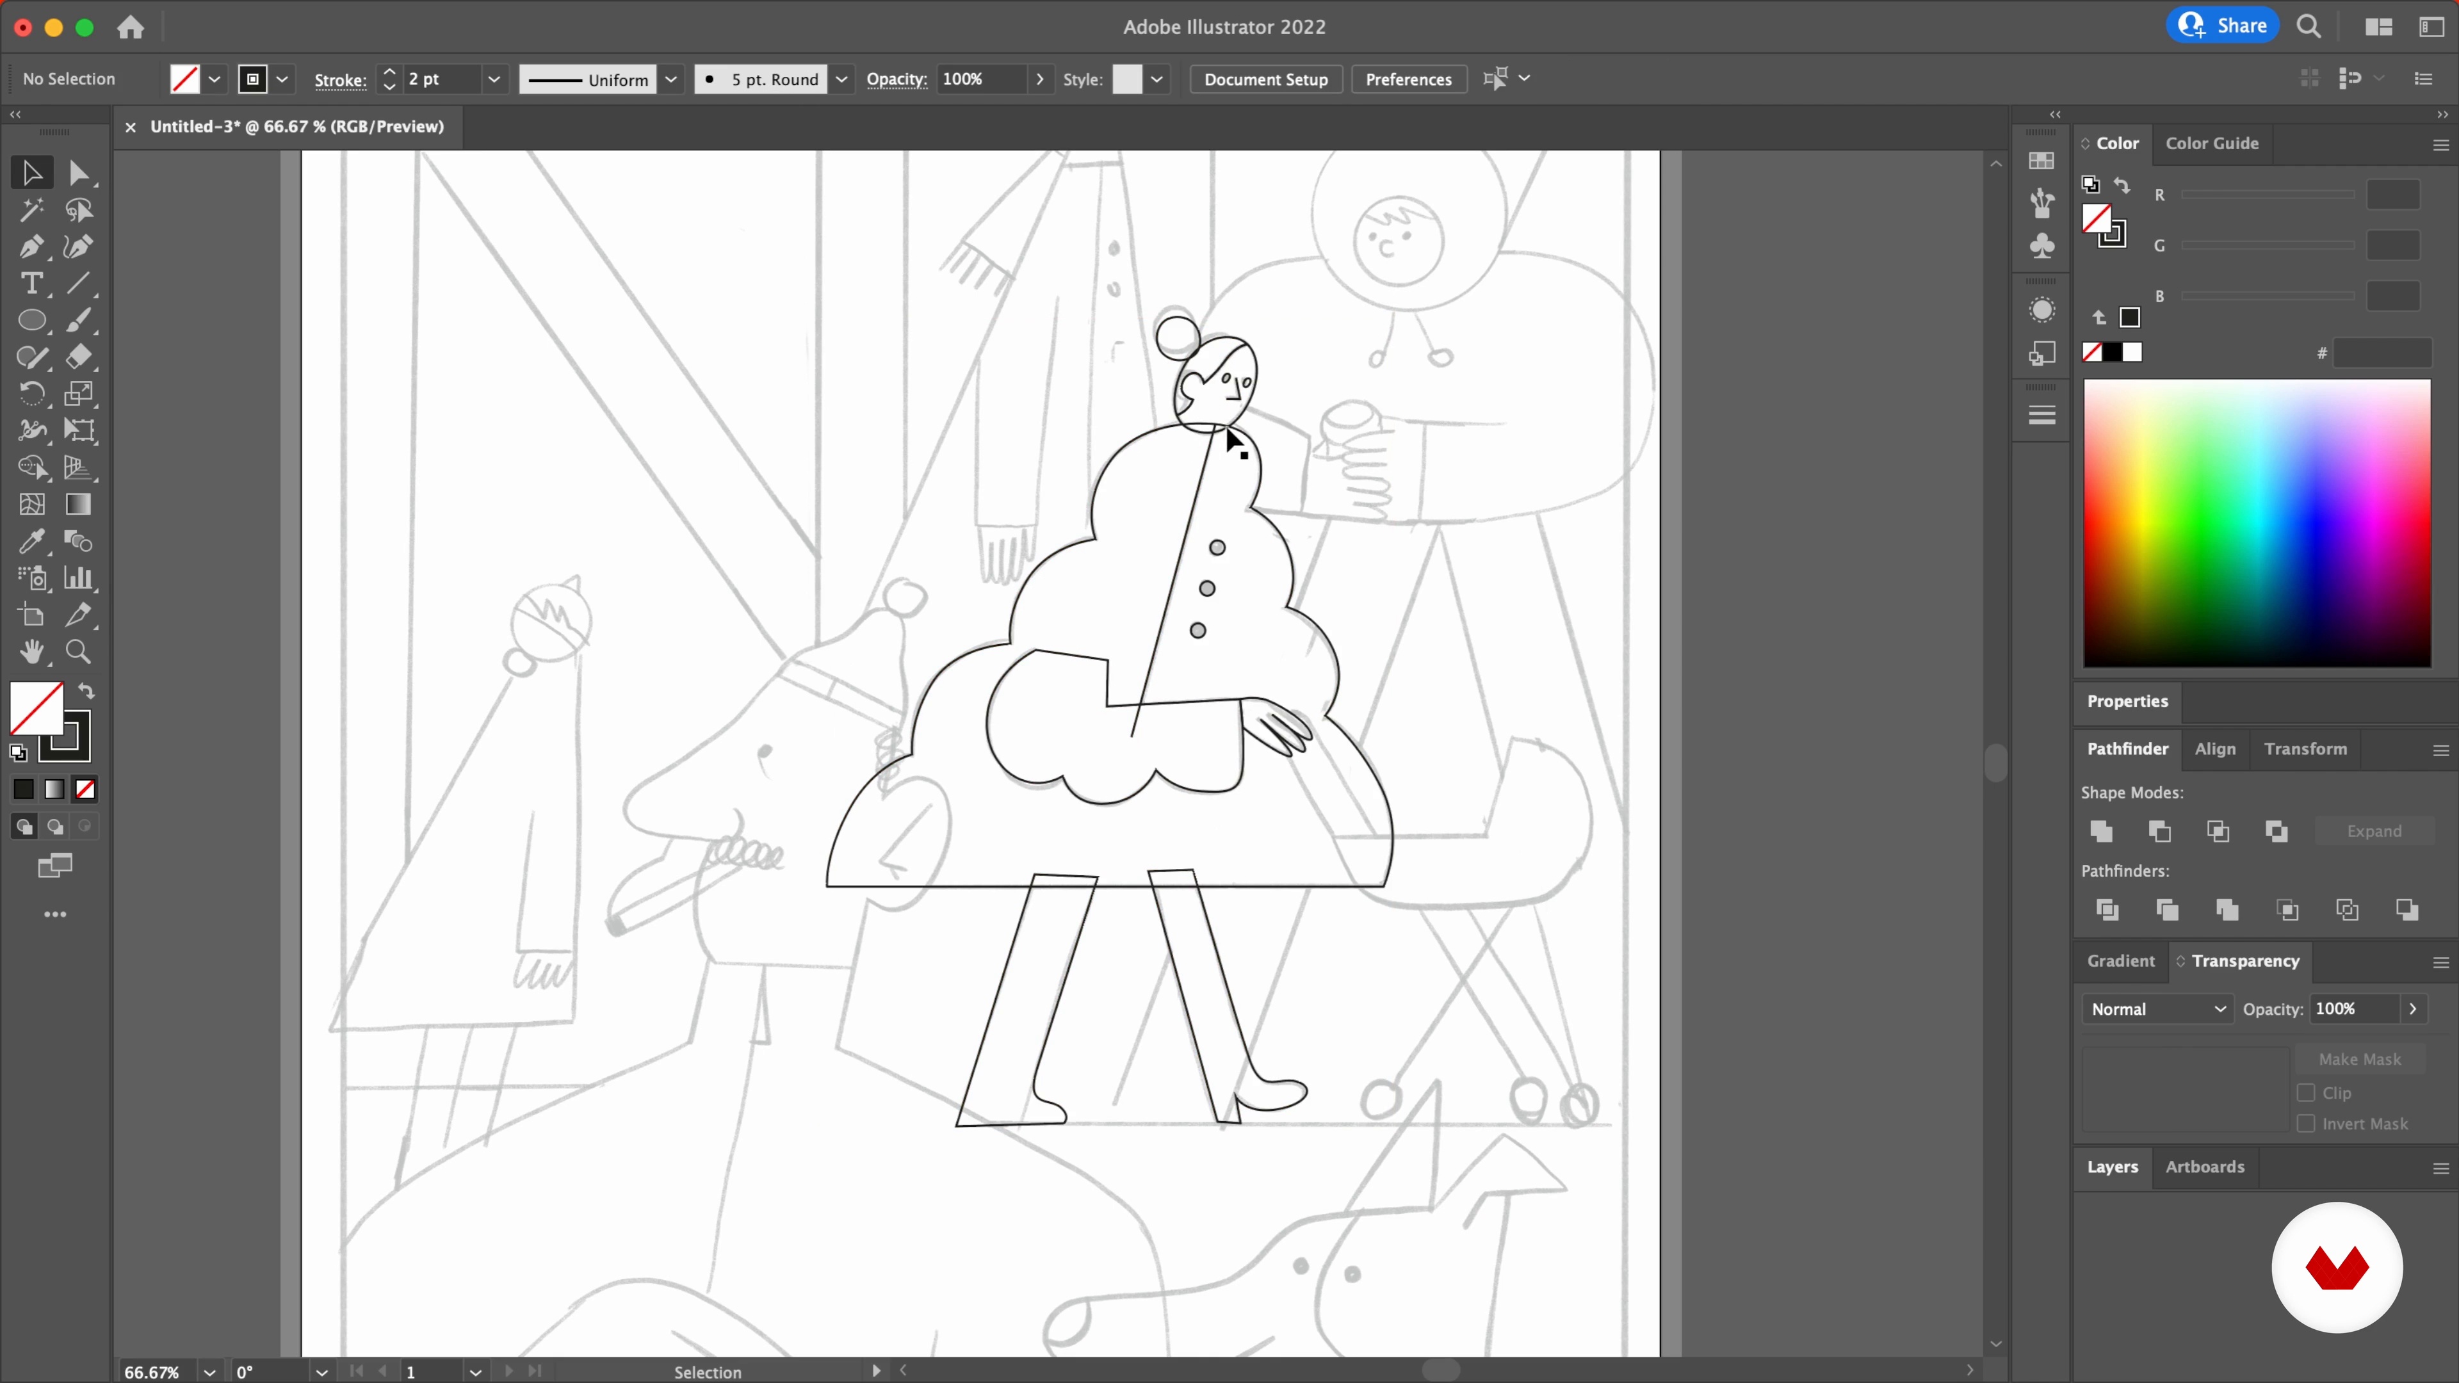Click the Expand button in Pathfinder
Viewport: 2459px width, 1383px height.
click(2373, 831)
